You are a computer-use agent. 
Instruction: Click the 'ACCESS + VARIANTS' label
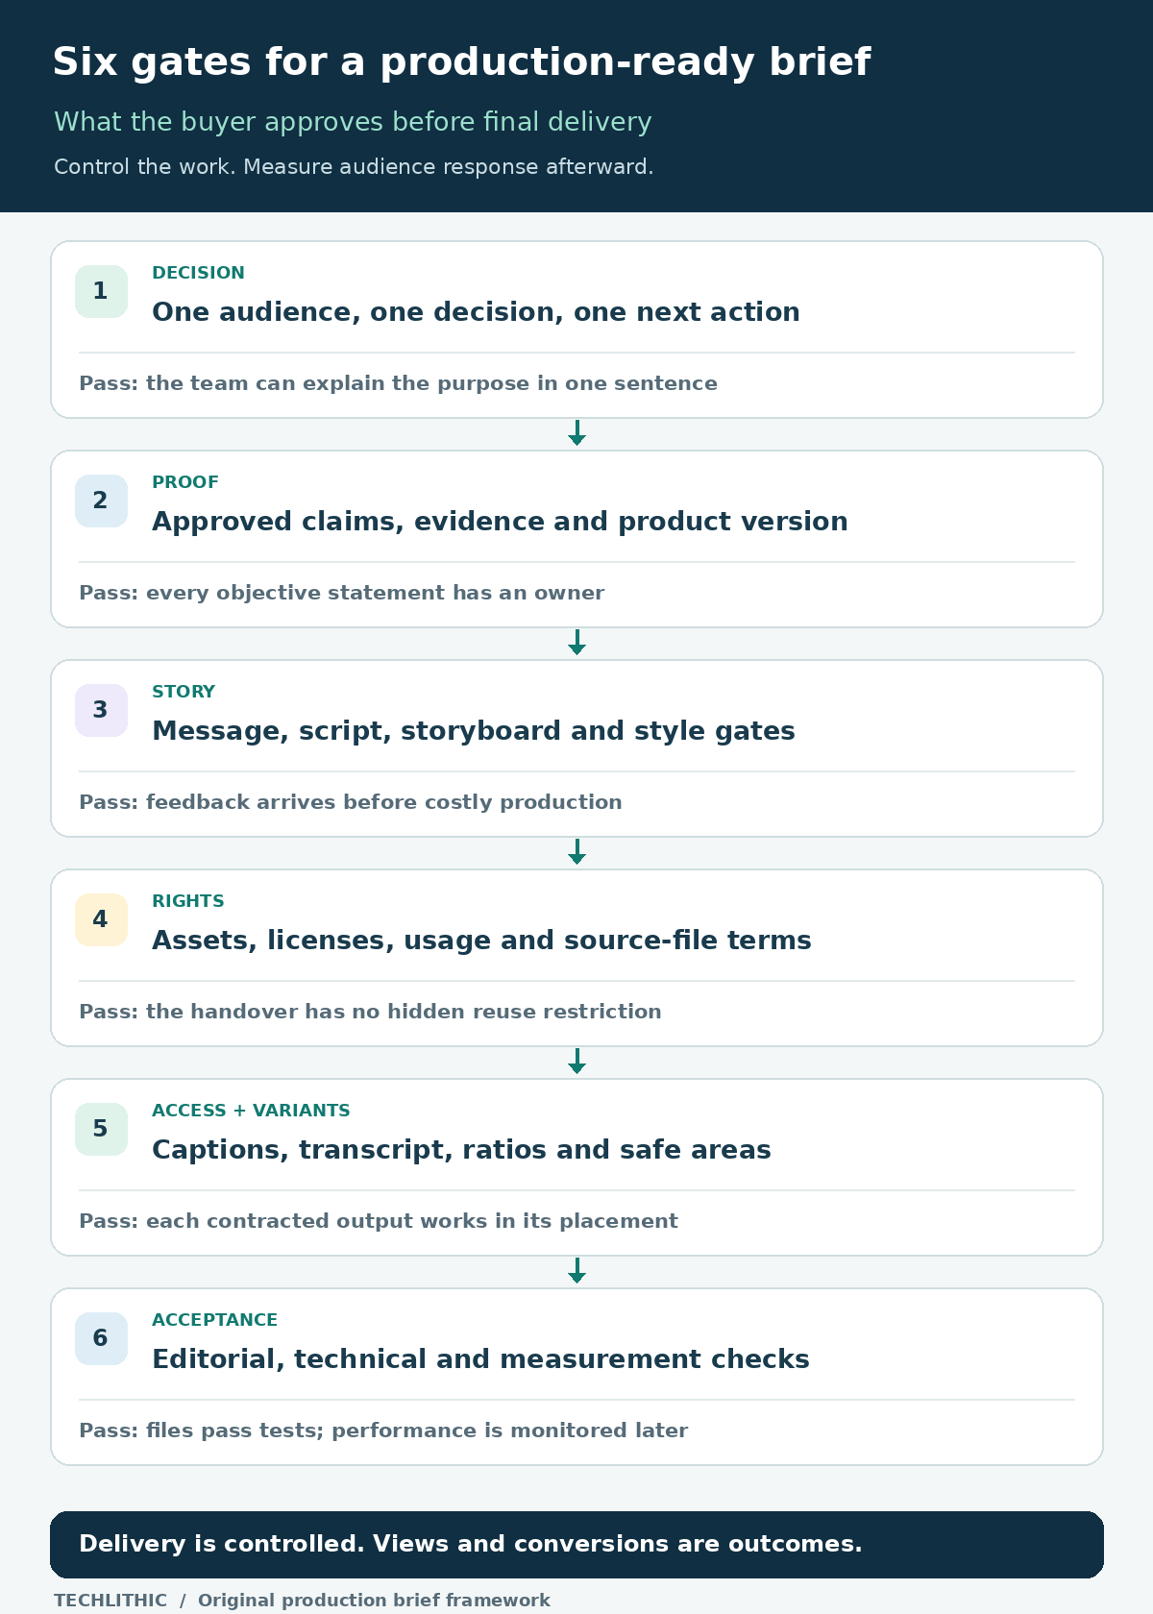coord(251,1111)
